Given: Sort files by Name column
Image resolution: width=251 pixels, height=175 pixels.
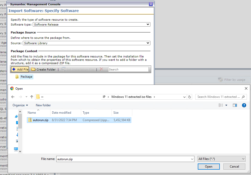Looking at the screenshot, I should tap(32, 113).
